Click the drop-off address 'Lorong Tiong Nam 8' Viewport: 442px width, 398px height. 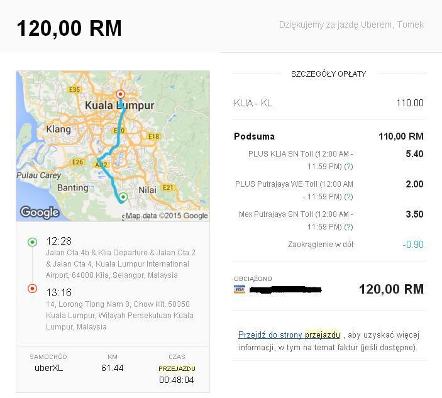[120, 316]
